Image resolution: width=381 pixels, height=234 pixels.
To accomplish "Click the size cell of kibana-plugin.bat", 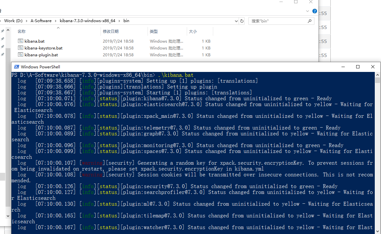I will click(x=206, y=55).
